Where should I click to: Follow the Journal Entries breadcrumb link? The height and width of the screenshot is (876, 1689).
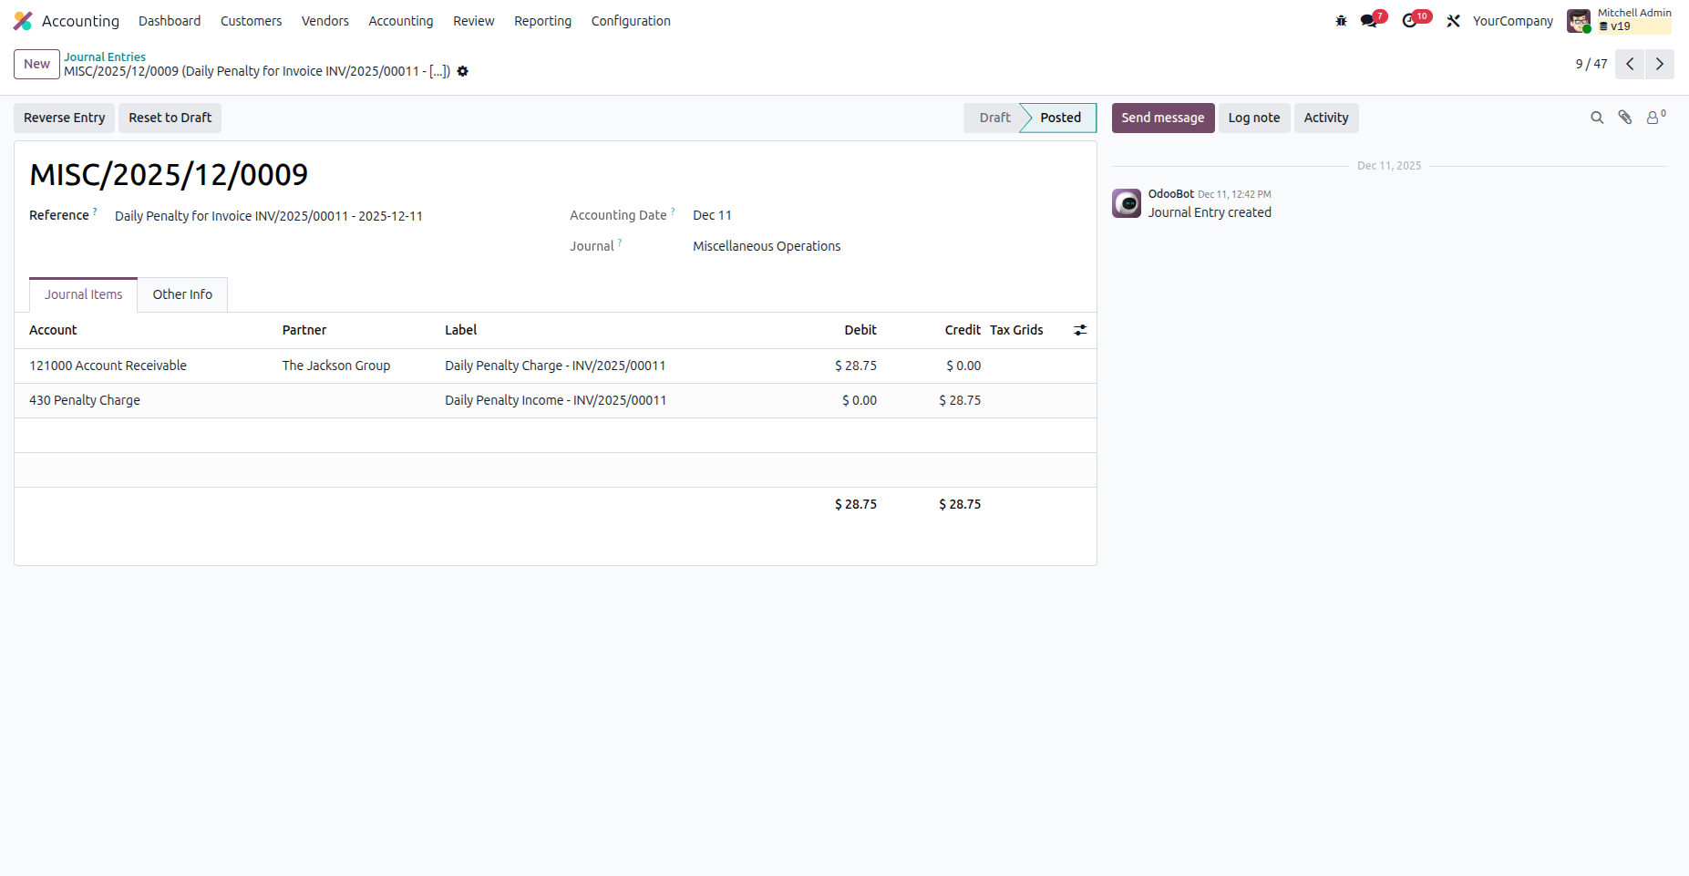[105, 57]
